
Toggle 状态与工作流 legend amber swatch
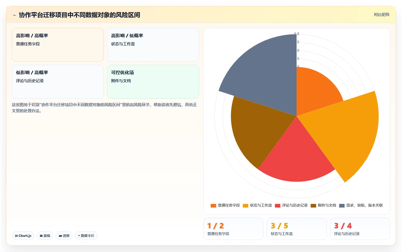(x=245, y=205)
